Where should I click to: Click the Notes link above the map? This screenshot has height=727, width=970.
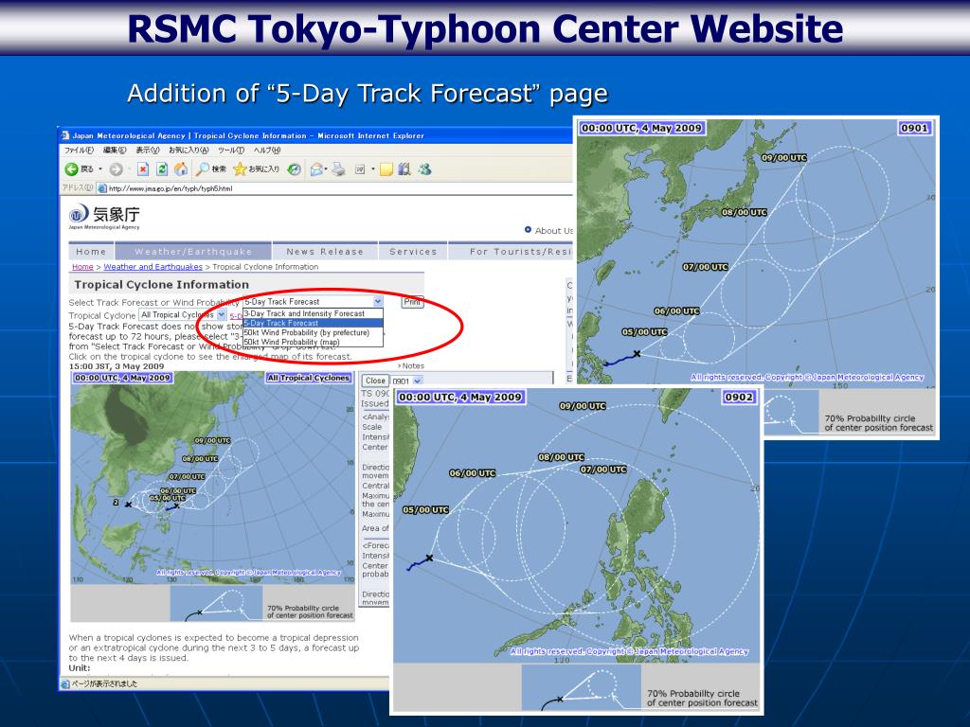point(411,366)
